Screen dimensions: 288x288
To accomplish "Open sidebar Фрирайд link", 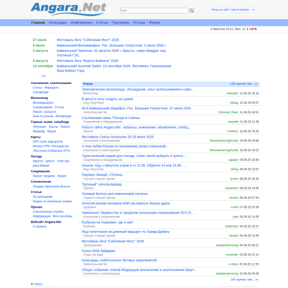I will 39,131.
